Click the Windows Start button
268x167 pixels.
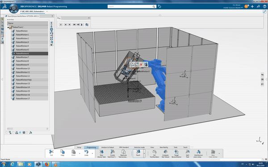click(x=4, y=164)
